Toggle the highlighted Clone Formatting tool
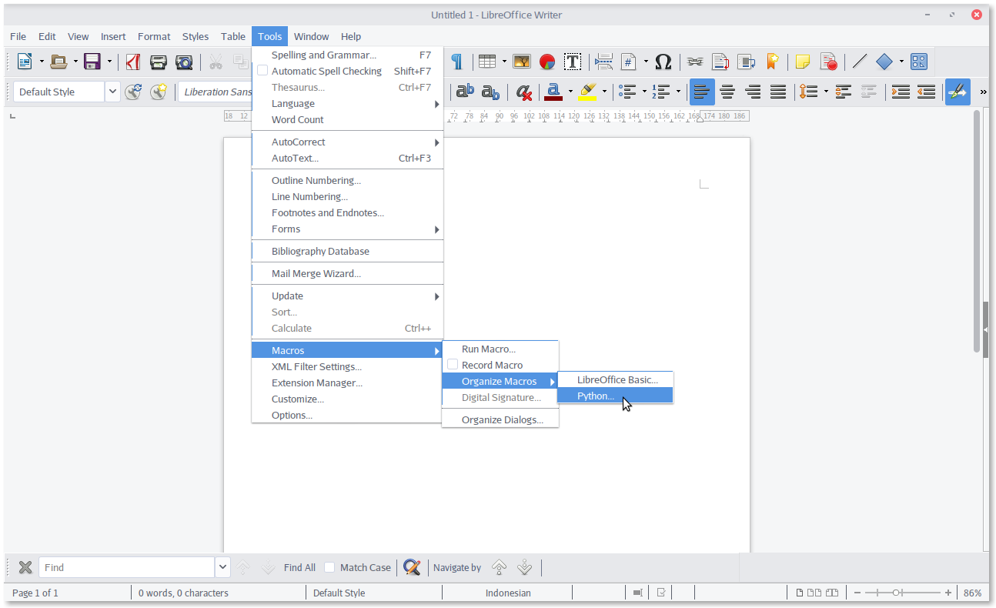Viewport: 996px width, 608px height. click(958, 92)
